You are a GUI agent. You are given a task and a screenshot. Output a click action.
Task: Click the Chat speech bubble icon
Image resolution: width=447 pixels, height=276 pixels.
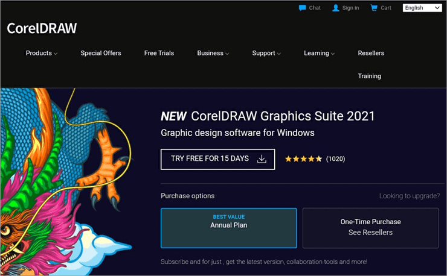point(302,8)
